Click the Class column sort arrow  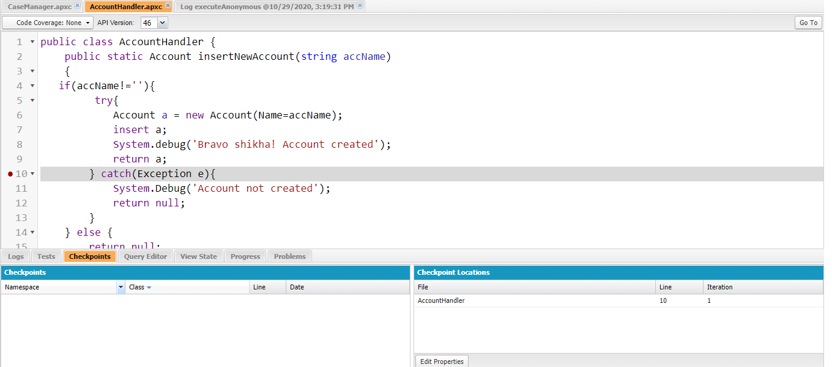149,287
